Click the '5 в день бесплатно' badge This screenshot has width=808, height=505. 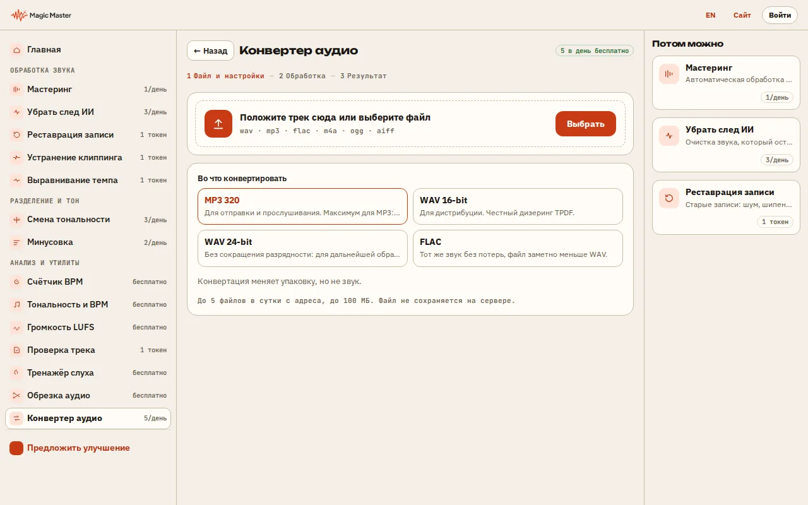click(595, 50)
